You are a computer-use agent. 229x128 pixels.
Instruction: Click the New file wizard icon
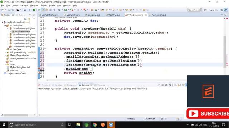pos(3,10)
